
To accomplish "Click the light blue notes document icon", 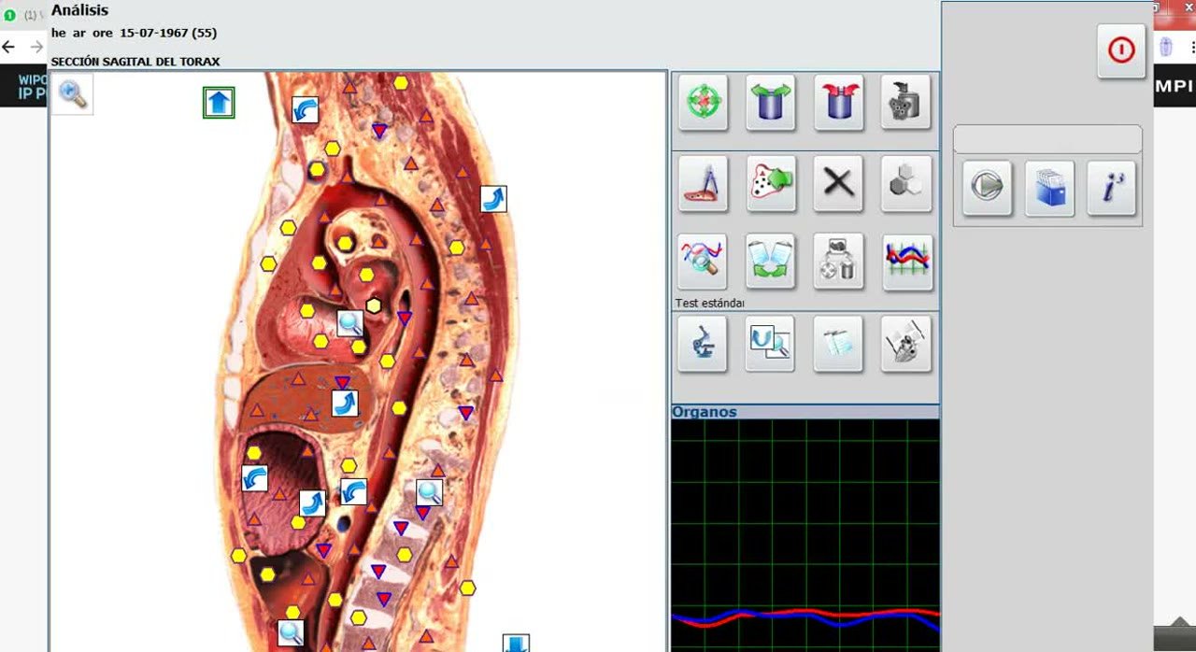I will click(838, 344).
